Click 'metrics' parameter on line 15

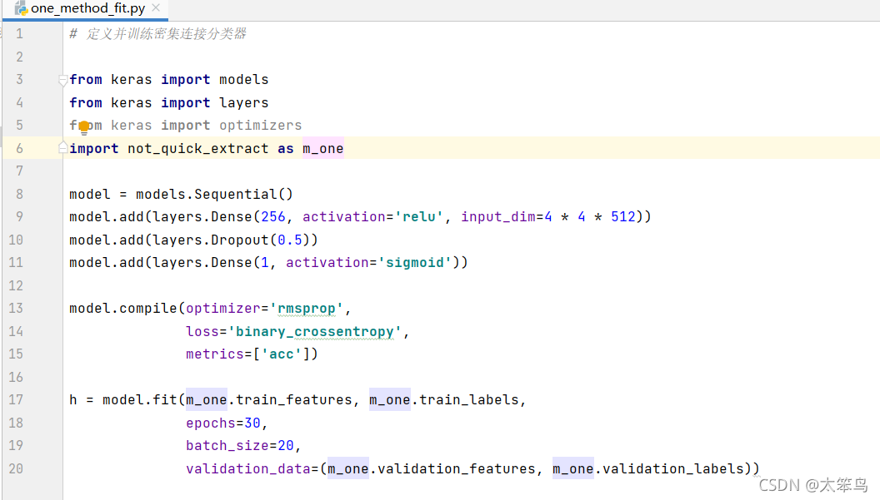coord(214,354)
